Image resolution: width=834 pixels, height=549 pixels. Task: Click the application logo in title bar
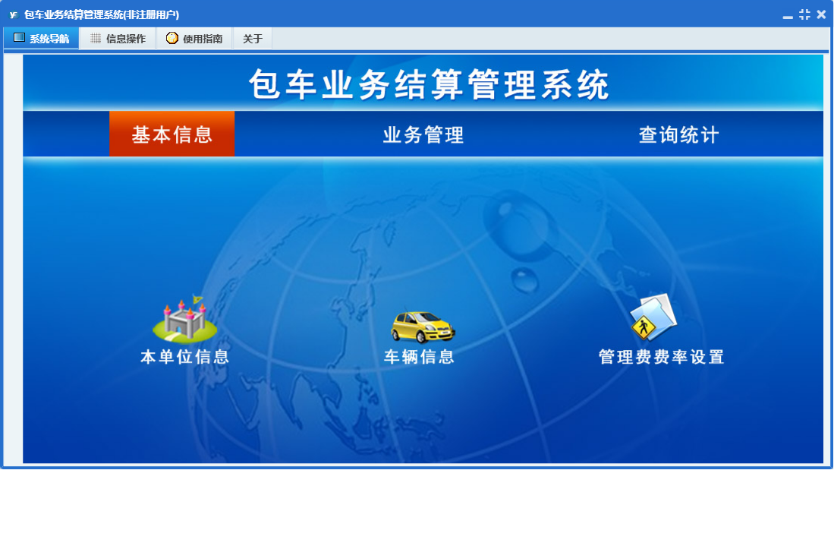(14, 15)
